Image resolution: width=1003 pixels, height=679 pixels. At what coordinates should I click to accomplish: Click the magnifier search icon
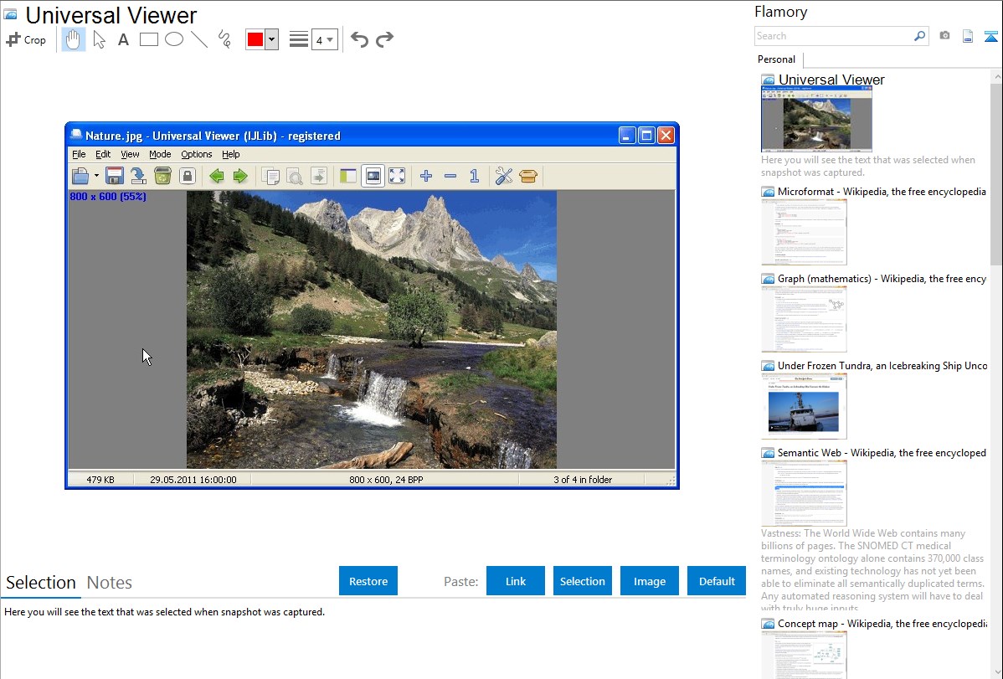coord(919,36)
